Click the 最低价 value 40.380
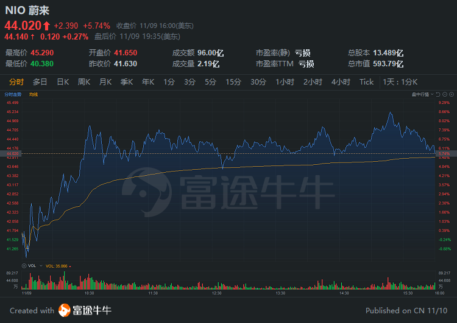Viewport: 457px width, 323px height. coord(42,64)
